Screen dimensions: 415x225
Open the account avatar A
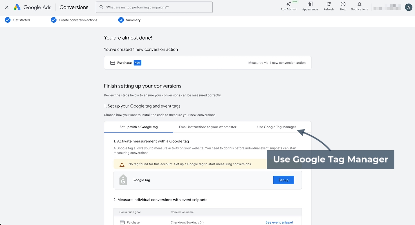[409, 7]
